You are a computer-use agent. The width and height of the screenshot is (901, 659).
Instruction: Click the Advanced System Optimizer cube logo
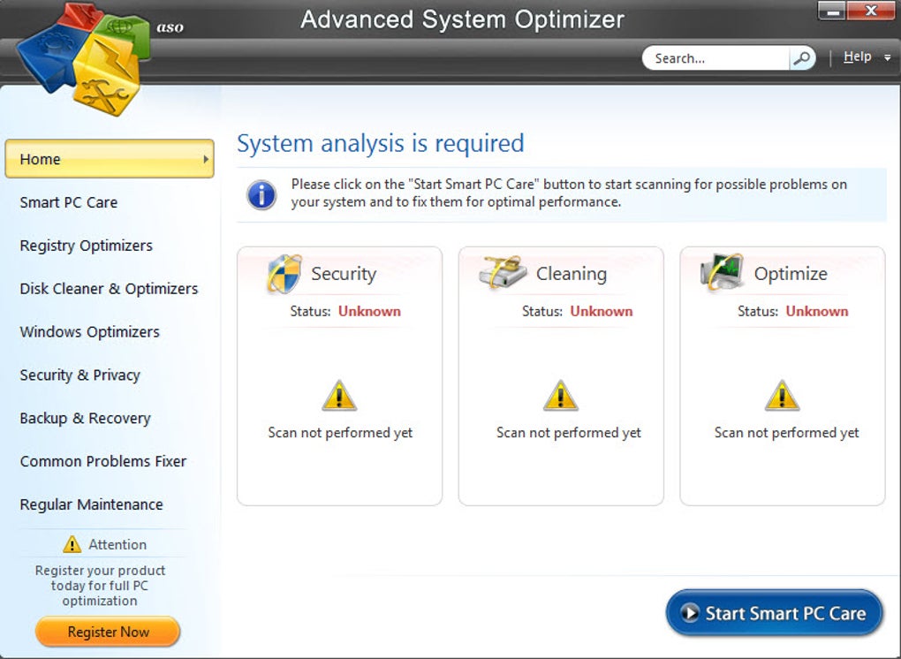(83, 58)
